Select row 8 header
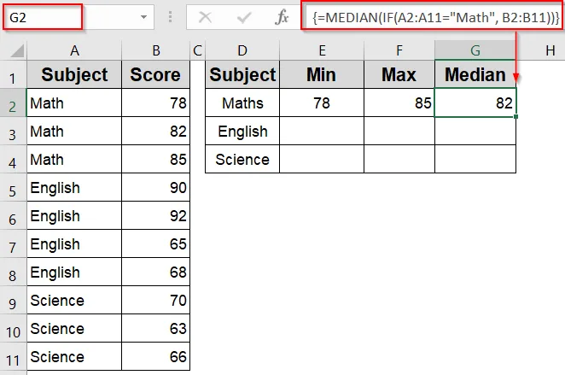The height and width of the screenshot is (375, 565). coord(13,272)
